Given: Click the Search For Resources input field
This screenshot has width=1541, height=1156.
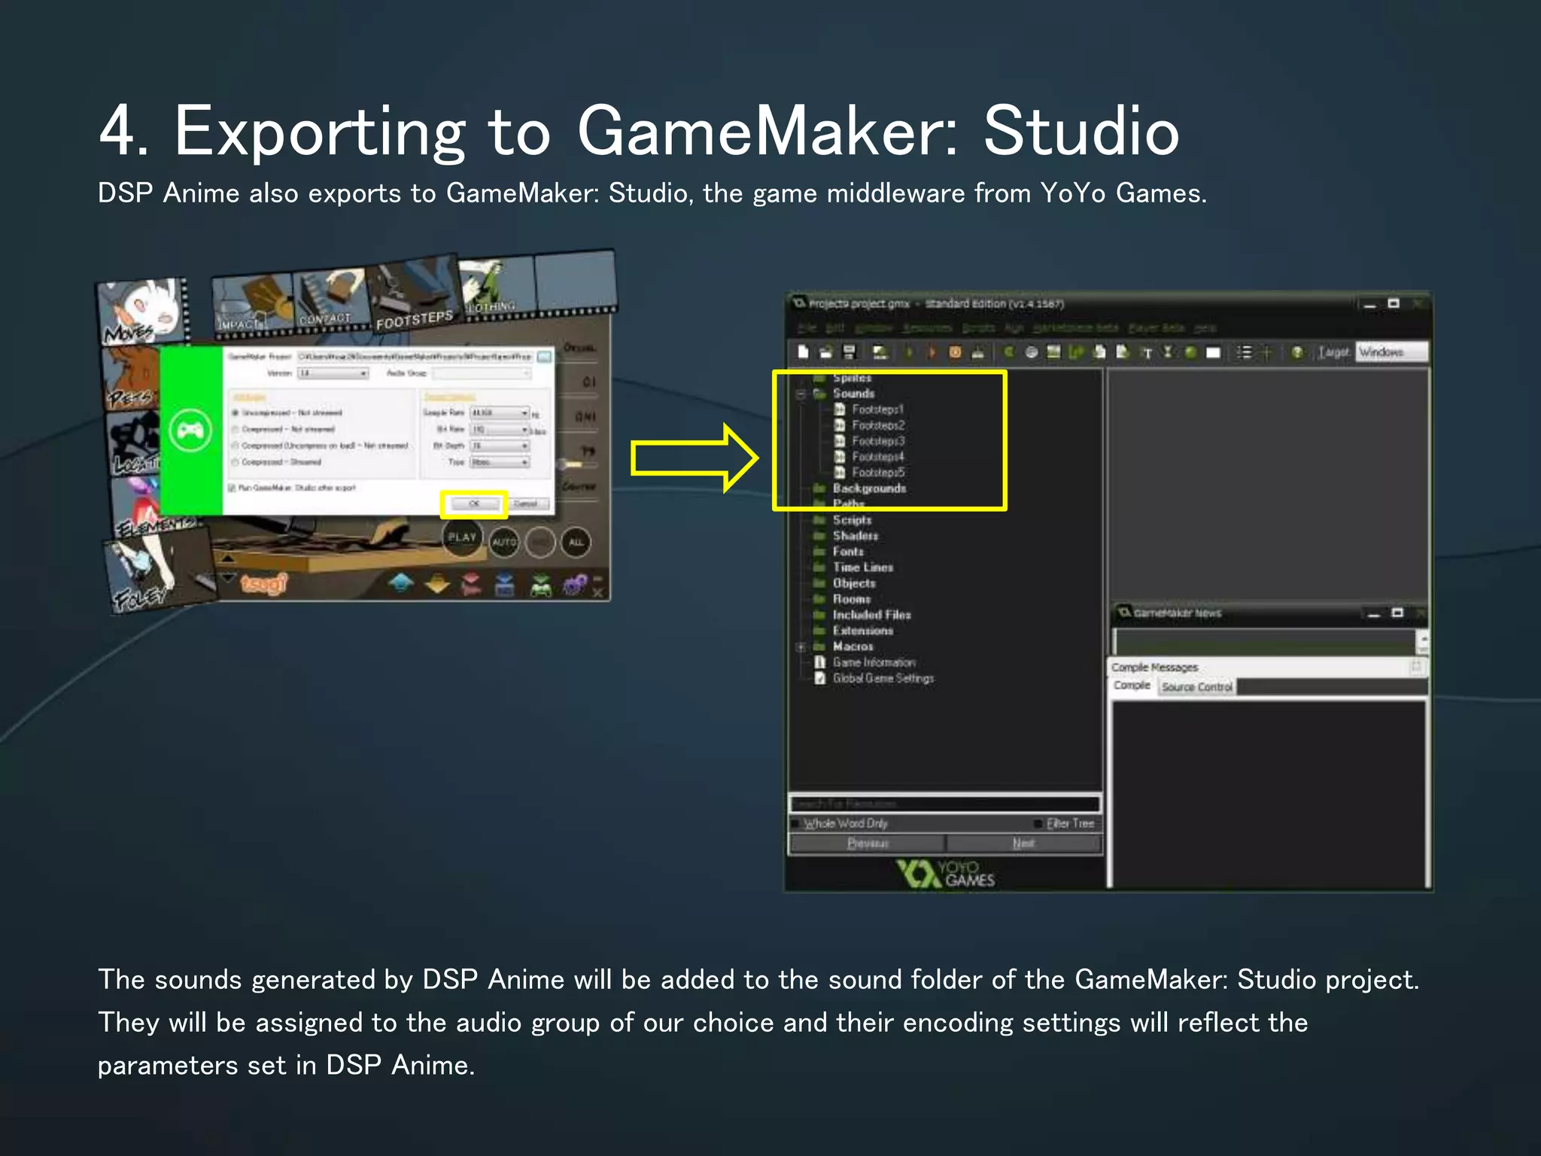Looking at the screenshot, I should click(945, 804).
